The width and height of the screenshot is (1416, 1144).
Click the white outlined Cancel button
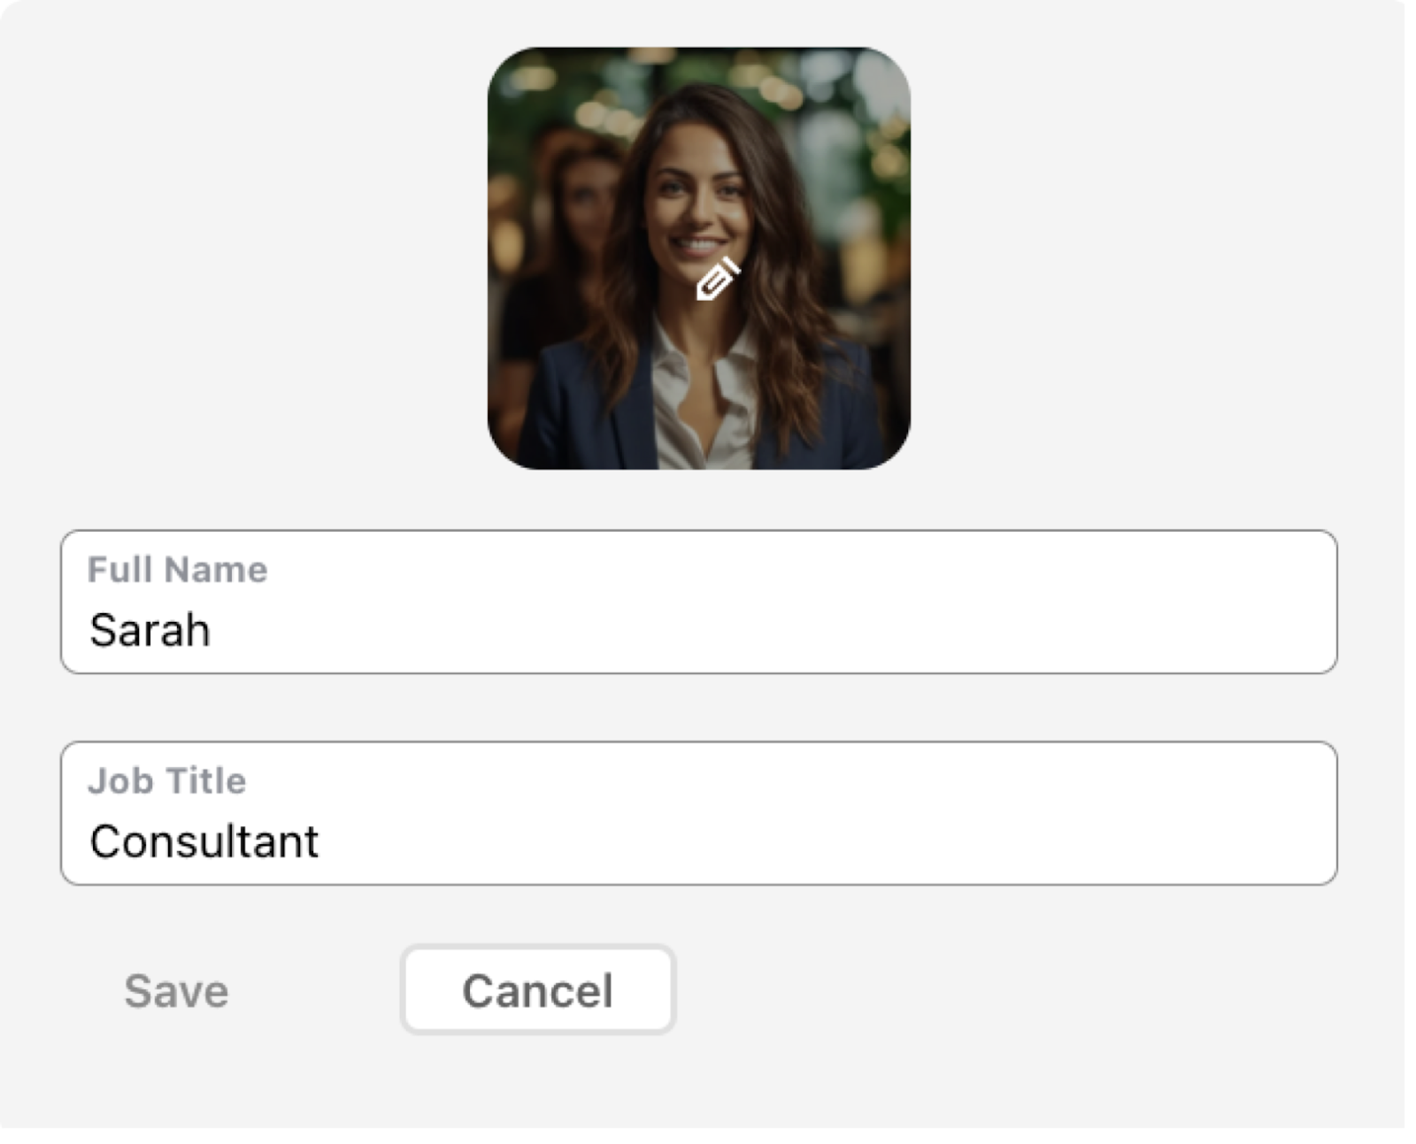pos(538,989)
